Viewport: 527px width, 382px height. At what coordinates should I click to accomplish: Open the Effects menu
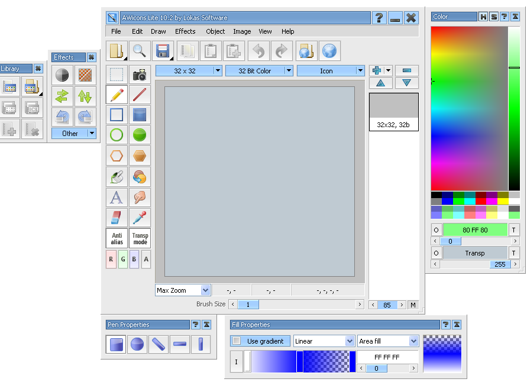(x=185, y=31)
